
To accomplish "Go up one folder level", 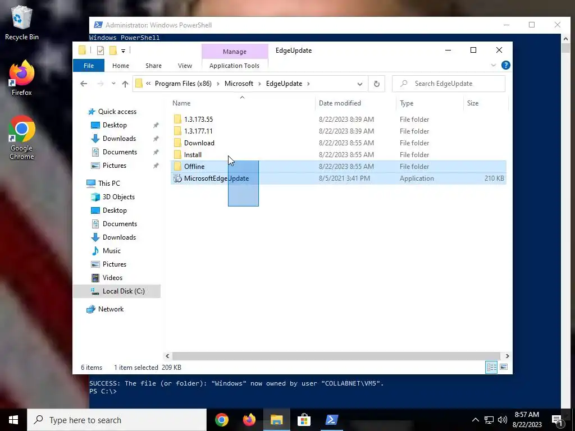I will pyautogui.click(x=125, y=84).
